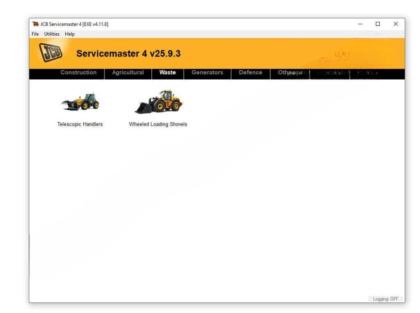Open the Utilities menu
This screenshot has width=420, height=313.
point(52,34)
